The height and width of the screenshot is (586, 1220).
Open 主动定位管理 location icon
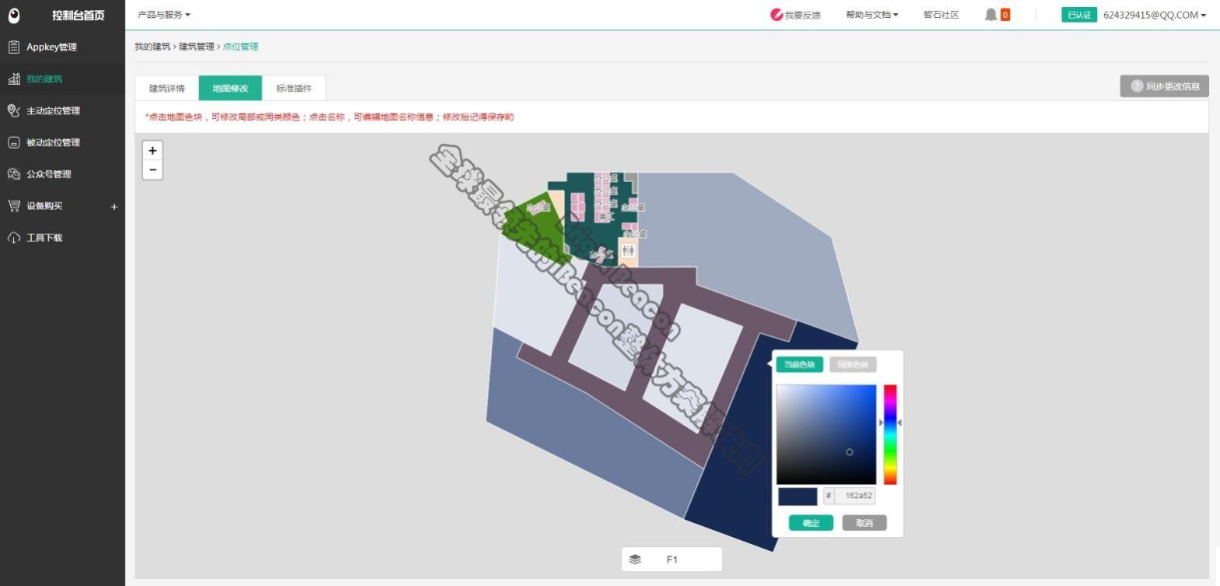pyautogui.click(x=13, y=111)
